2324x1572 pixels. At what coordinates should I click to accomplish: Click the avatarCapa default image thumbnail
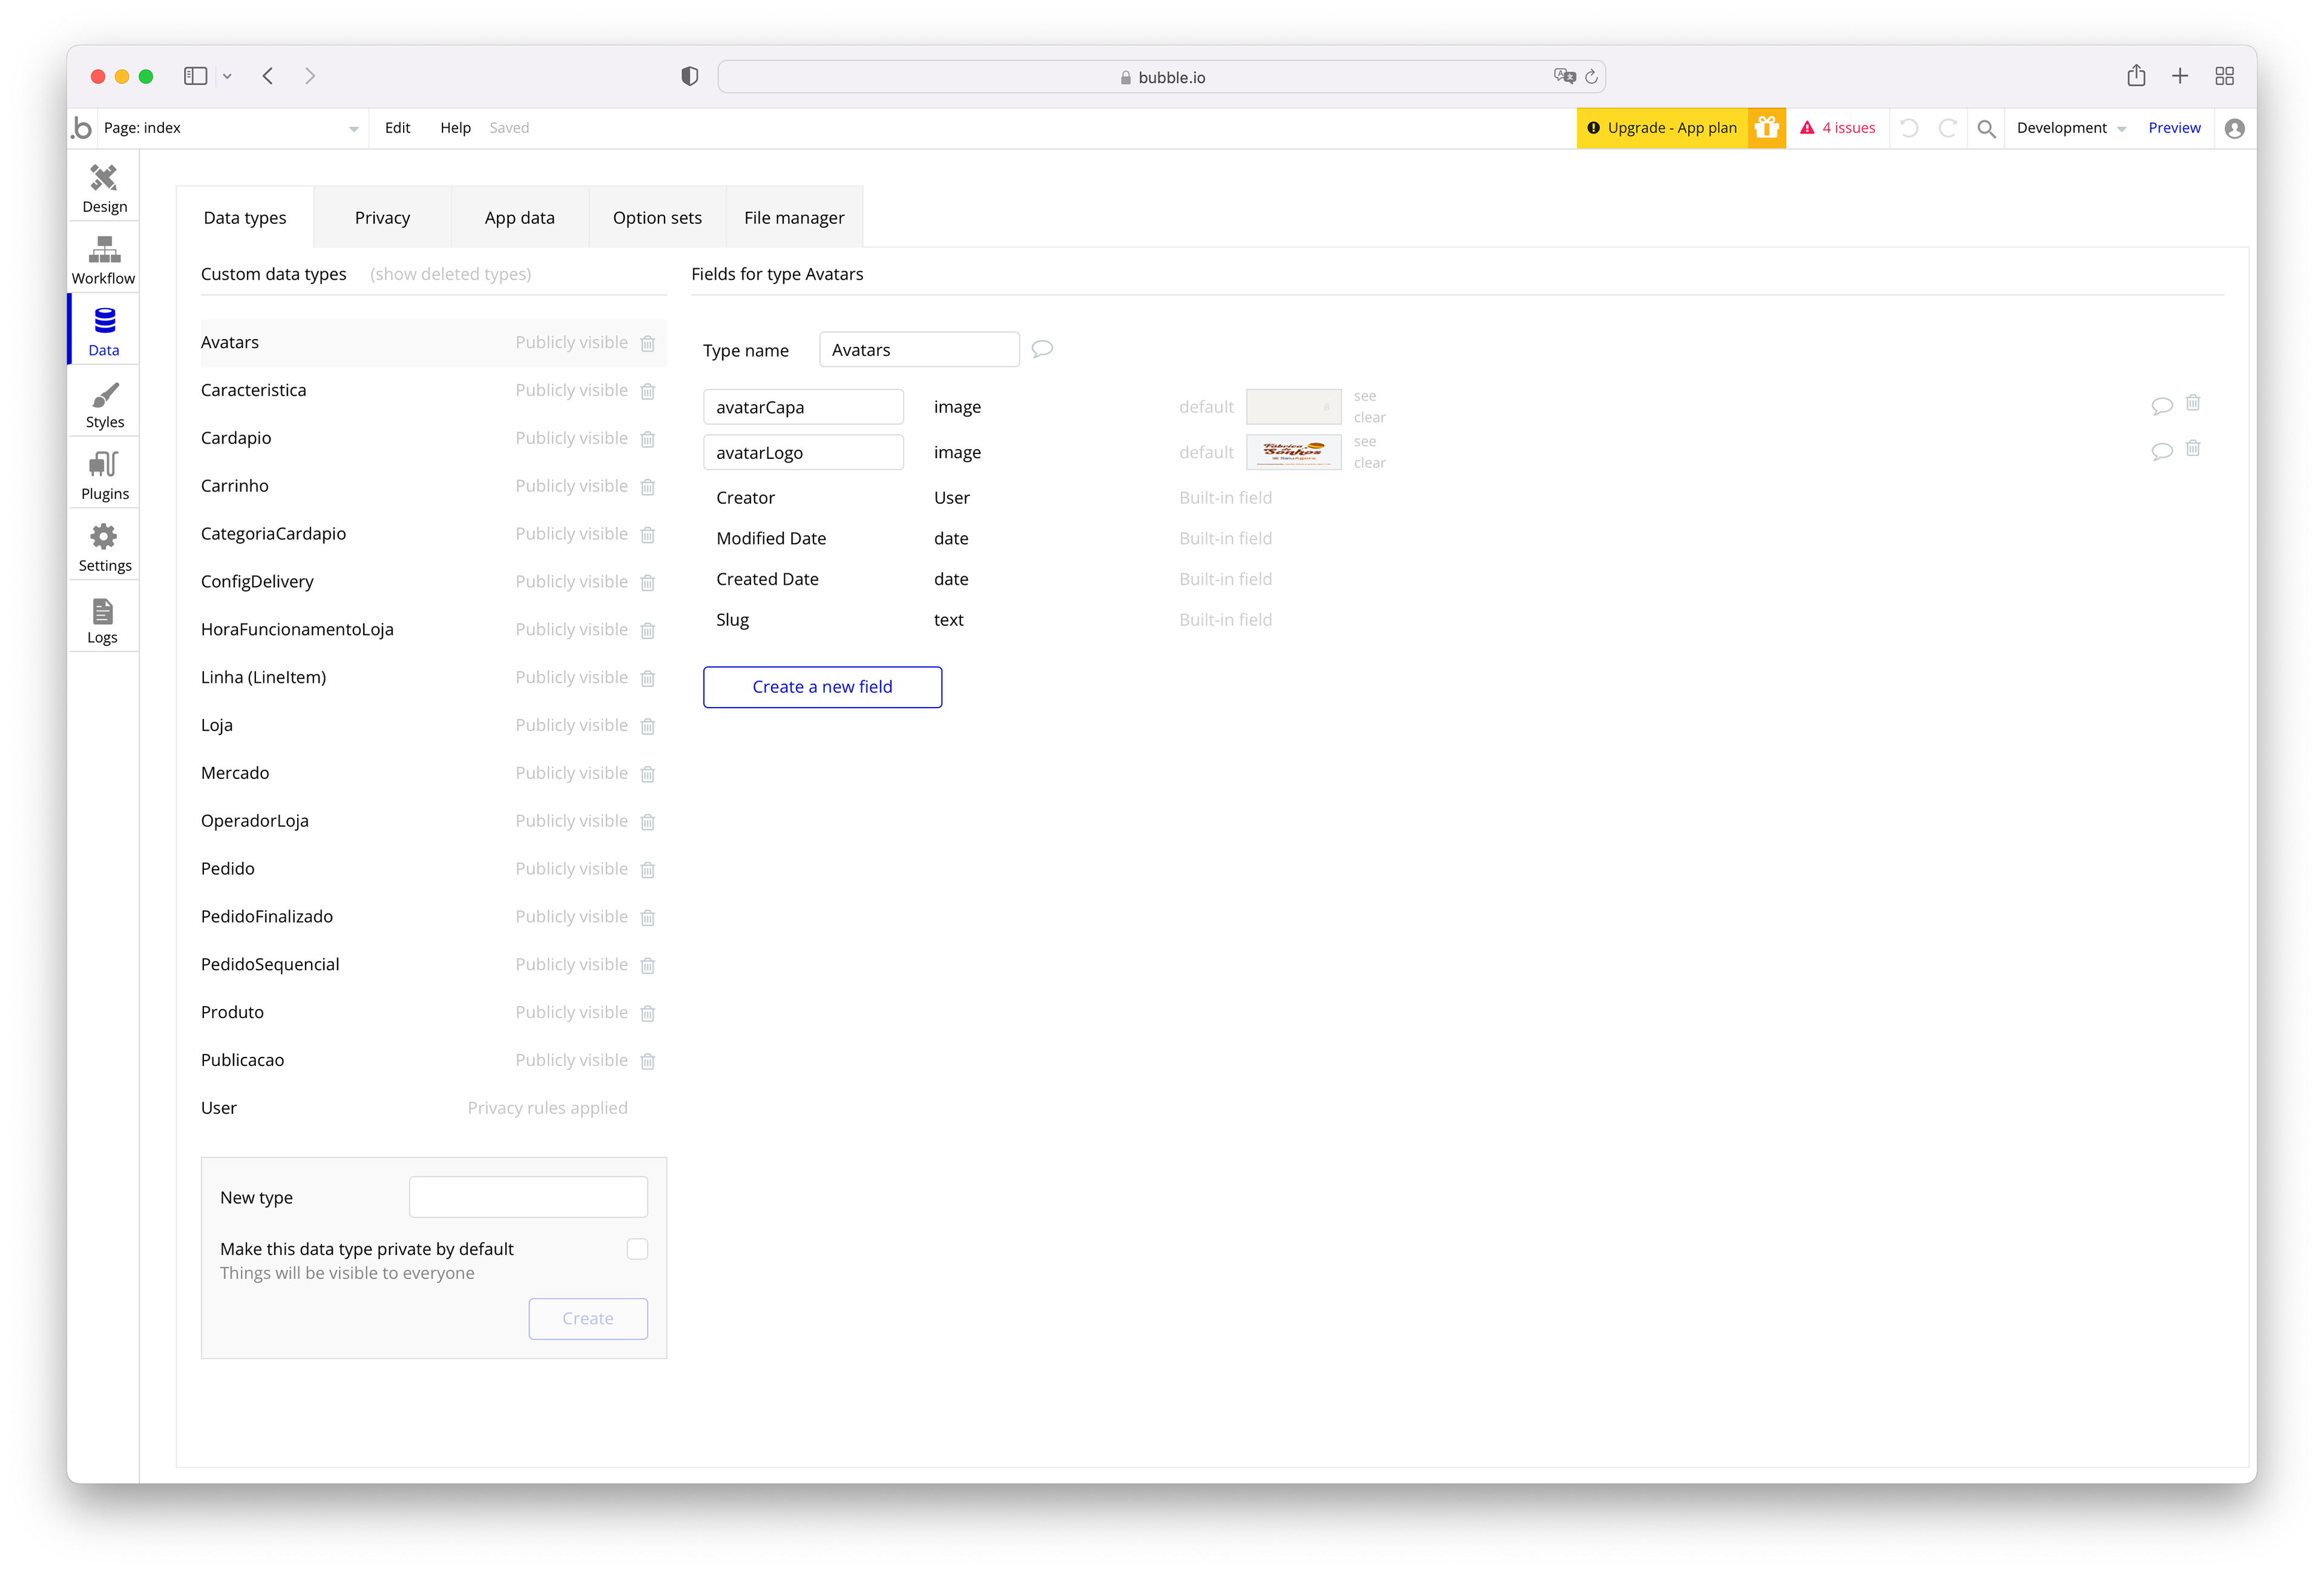(1294, 407)
